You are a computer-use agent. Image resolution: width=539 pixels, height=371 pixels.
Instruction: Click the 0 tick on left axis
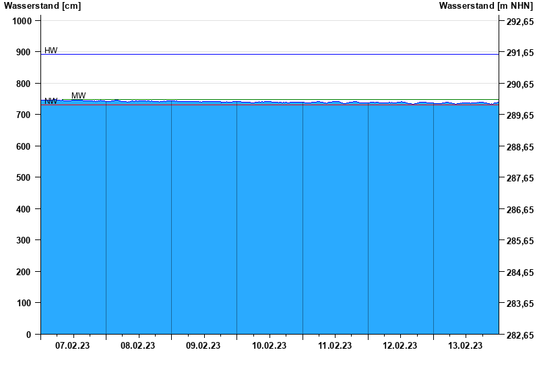29,335
